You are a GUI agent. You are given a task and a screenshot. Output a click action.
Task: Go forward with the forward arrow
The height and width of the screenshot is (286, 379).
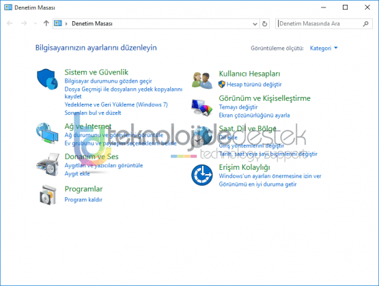(24, 23)
